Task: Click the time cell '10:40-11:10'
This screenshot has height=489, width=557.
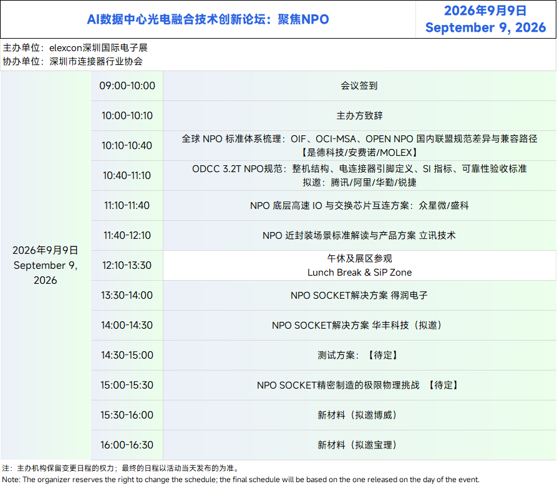Action: click(127, 175)
